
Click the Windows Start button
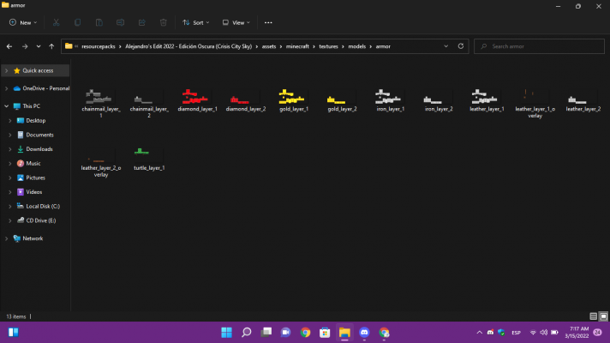click(226, 332)
